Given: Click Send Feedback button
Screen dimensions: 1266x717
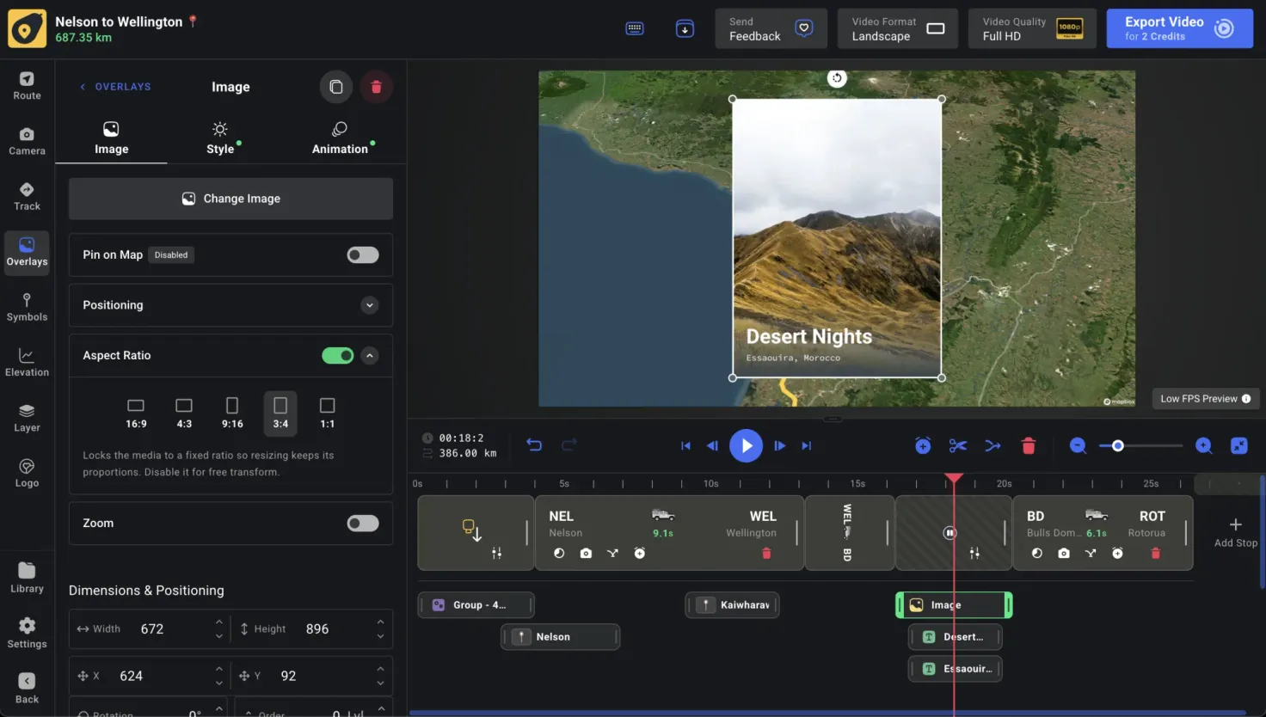Looking at the screenshot, I should click(771, 28).
